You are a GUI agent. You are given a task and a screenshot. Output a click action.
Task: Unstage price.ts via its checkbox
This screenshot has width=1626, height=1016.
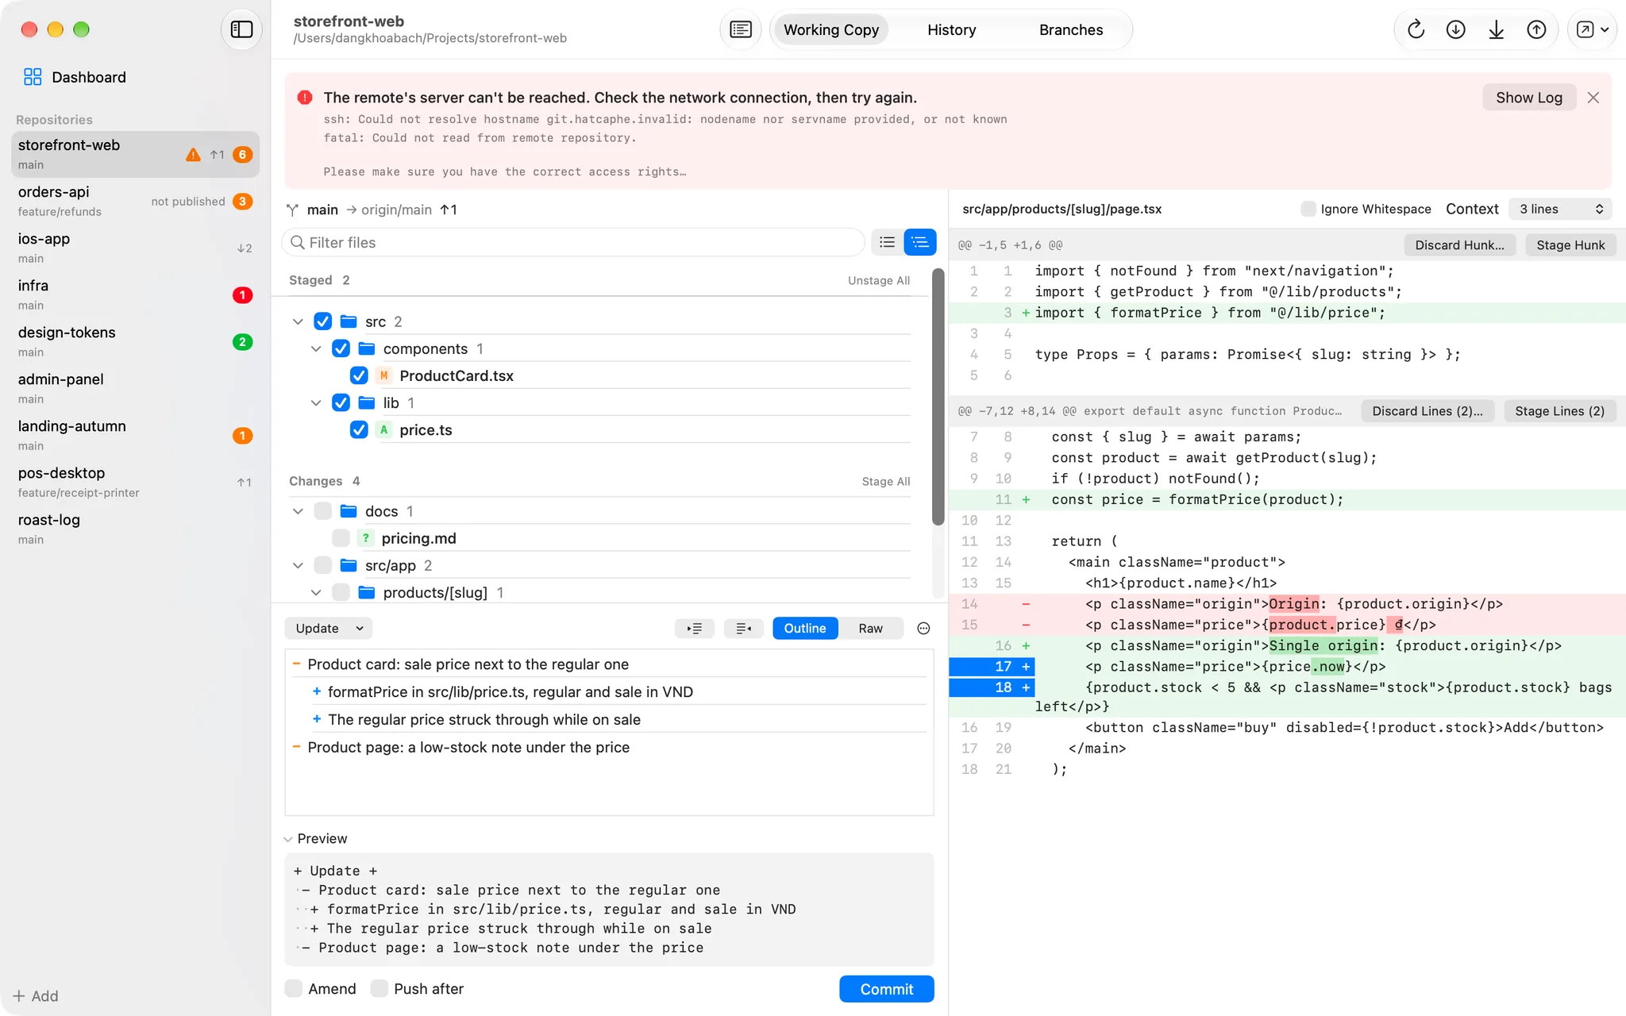[359, 429]
